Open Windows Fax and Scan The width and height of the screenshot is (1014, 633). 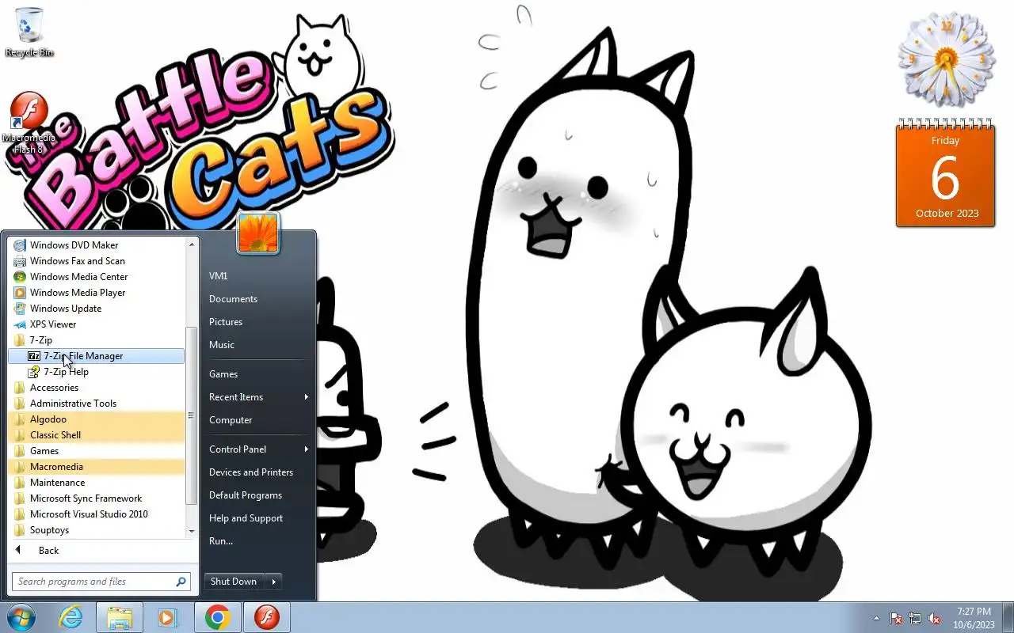pyautogui.click(x=96, y=261)
